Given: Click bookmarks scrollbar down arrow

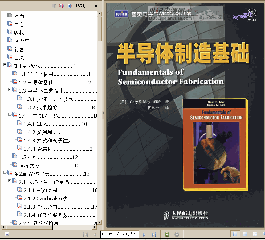Looking at the screenshot, I should coord(99,223).
